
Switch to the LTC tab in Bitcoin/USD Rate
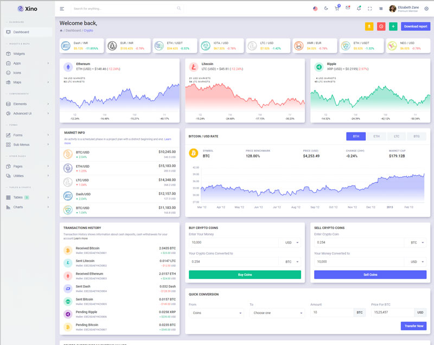pyautogui.click(x=397, y=137)
